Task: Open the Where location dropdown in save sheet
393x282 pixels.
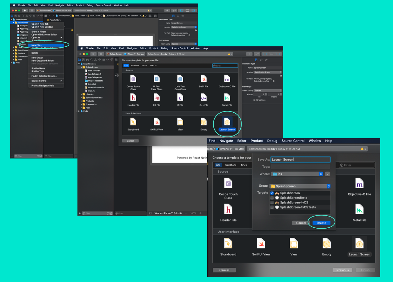Action: (297, 174)
